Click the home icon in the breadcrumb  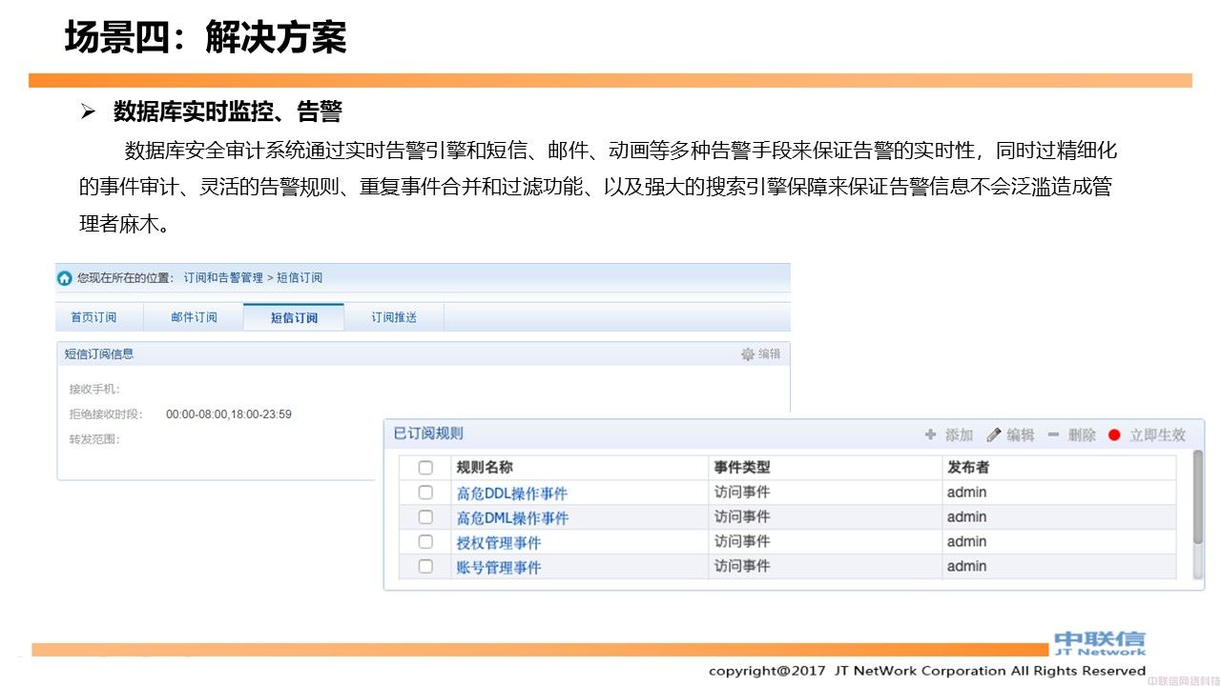pos(65,278)
